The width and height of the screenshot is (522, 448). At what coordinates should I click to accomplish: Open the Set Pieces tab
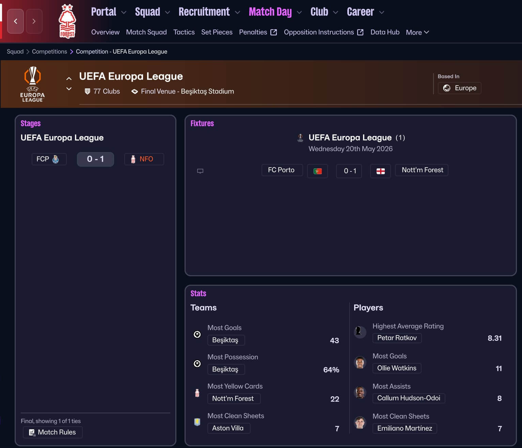[x=217, y=32]
